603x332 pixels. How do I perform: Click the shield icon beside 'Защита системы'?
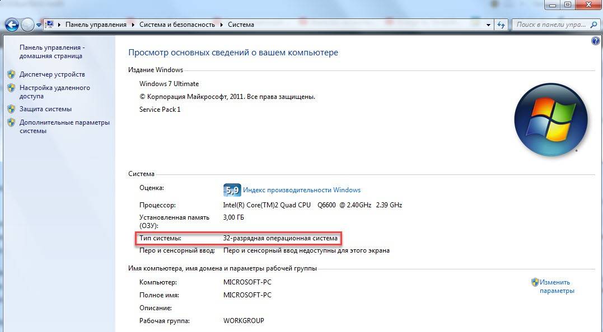[x=11, y=109]
